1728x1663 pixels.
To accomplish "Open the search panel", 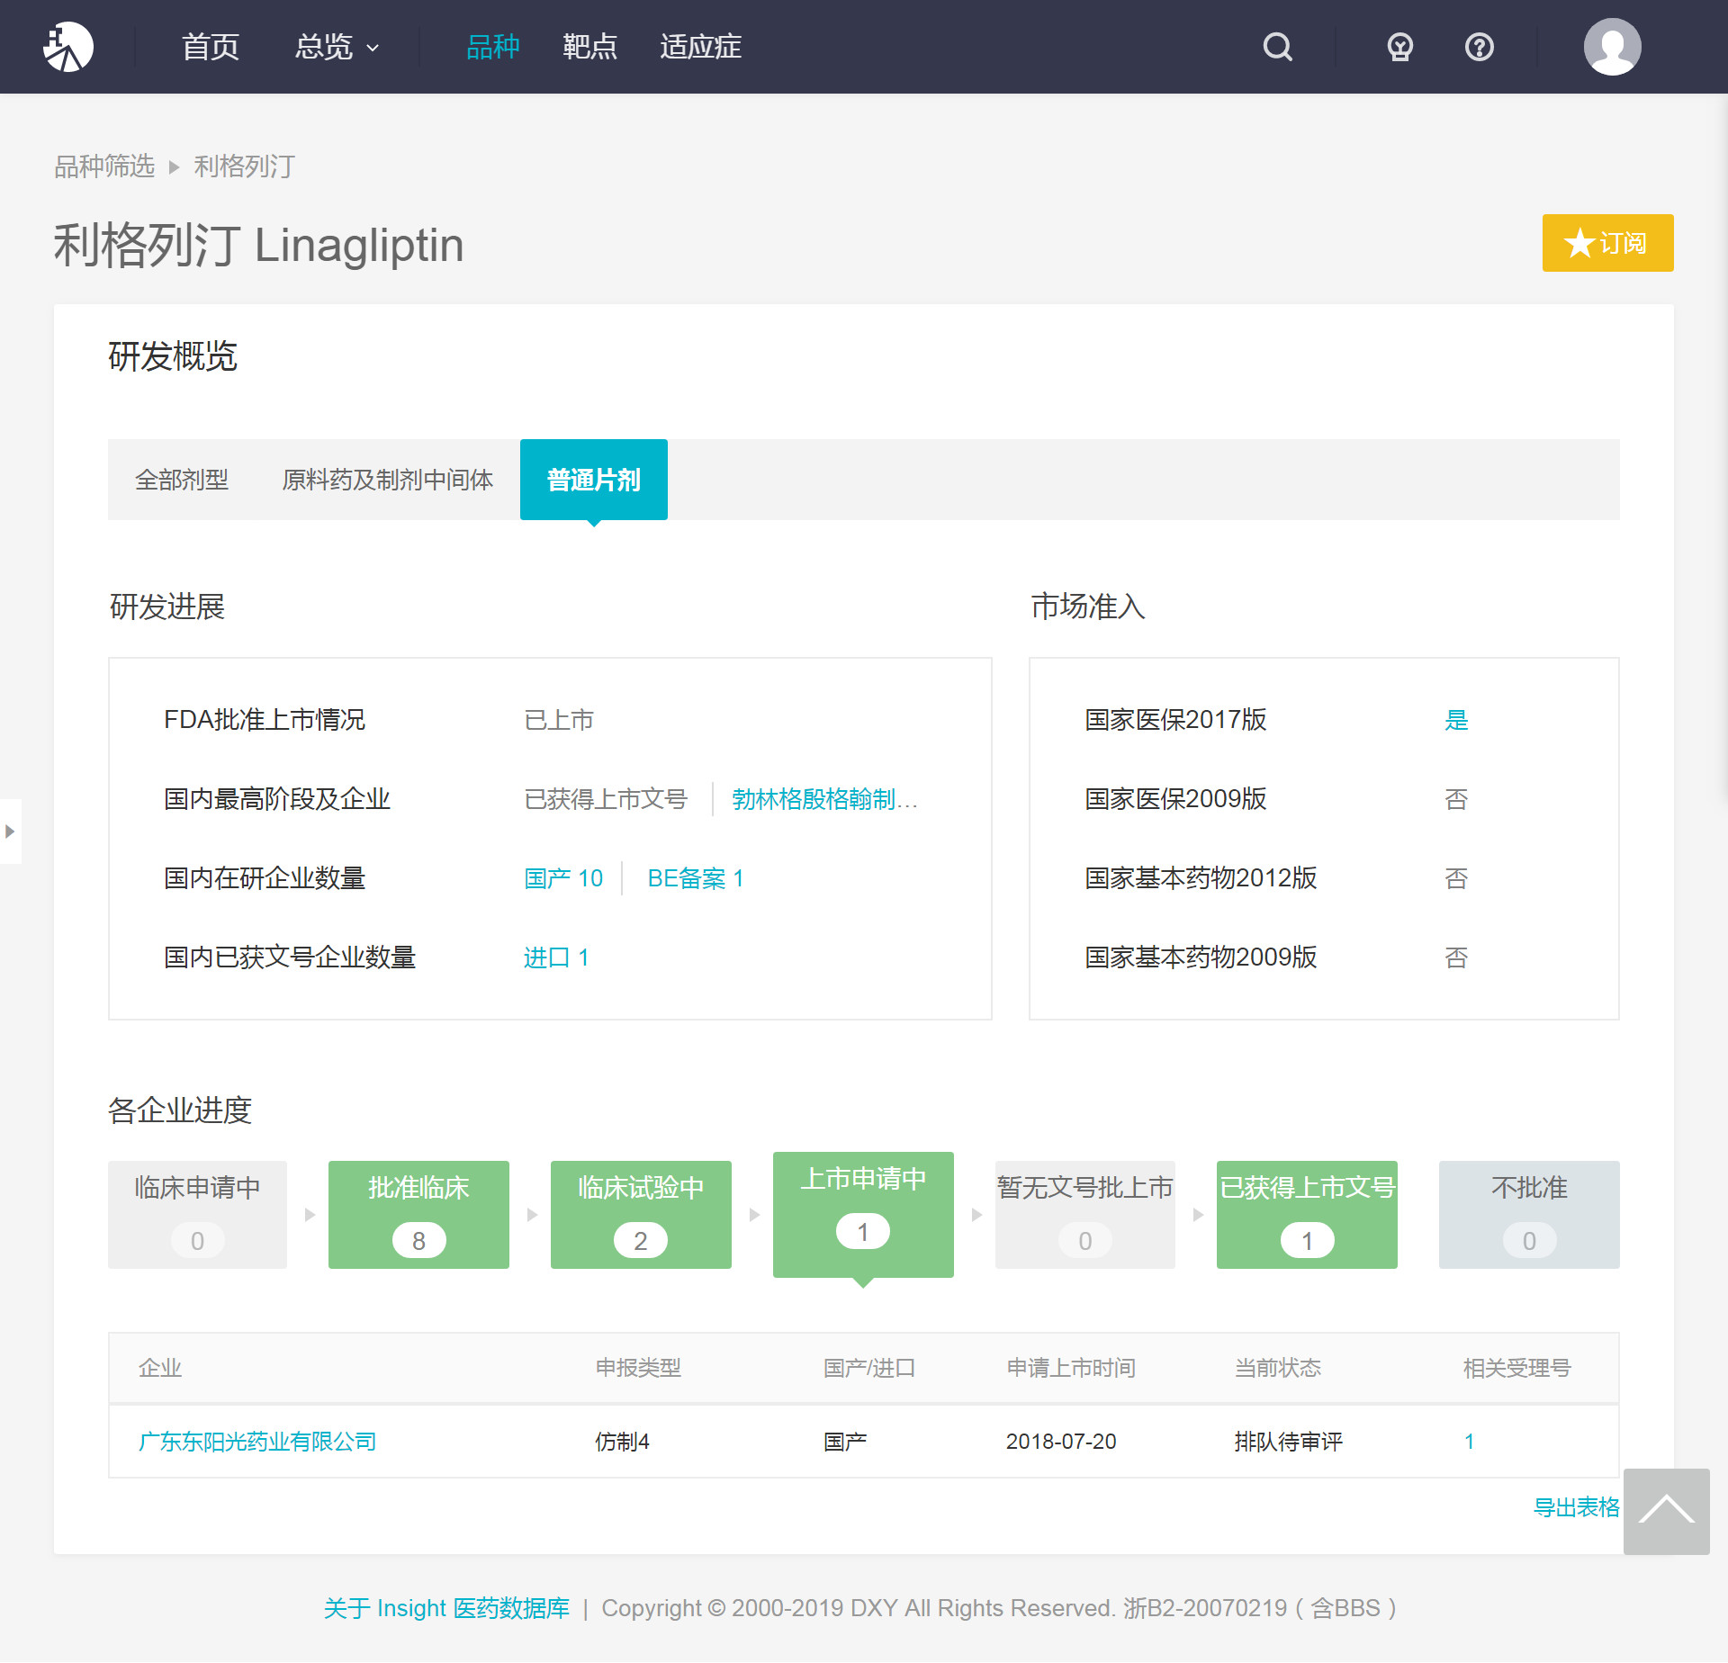I will (1277, 46).
